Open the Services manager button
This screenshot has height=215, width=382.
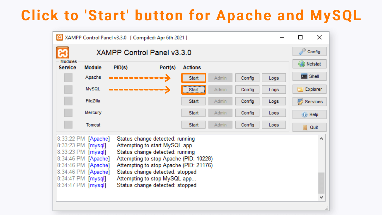pos(309,102)
